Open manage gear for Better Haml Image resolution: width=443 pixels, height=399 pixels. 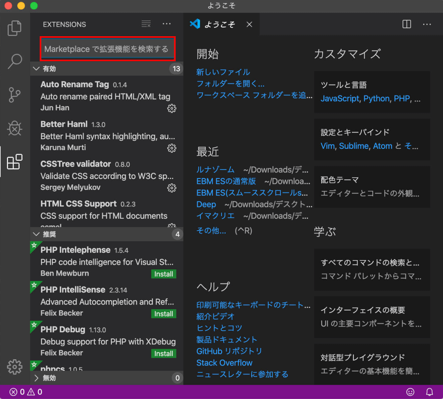pos(172,148)
